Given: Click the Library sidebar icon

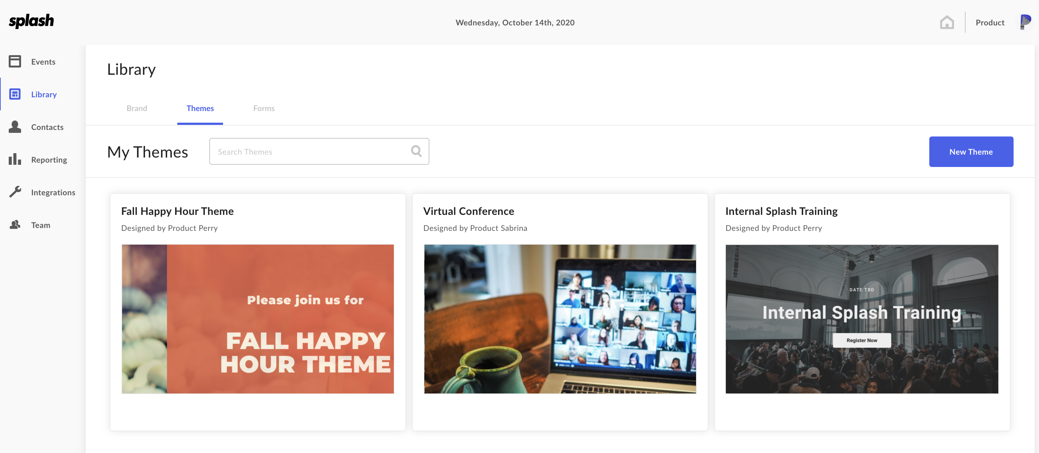Looking at the screenshot, I should [x=15, y=94].
